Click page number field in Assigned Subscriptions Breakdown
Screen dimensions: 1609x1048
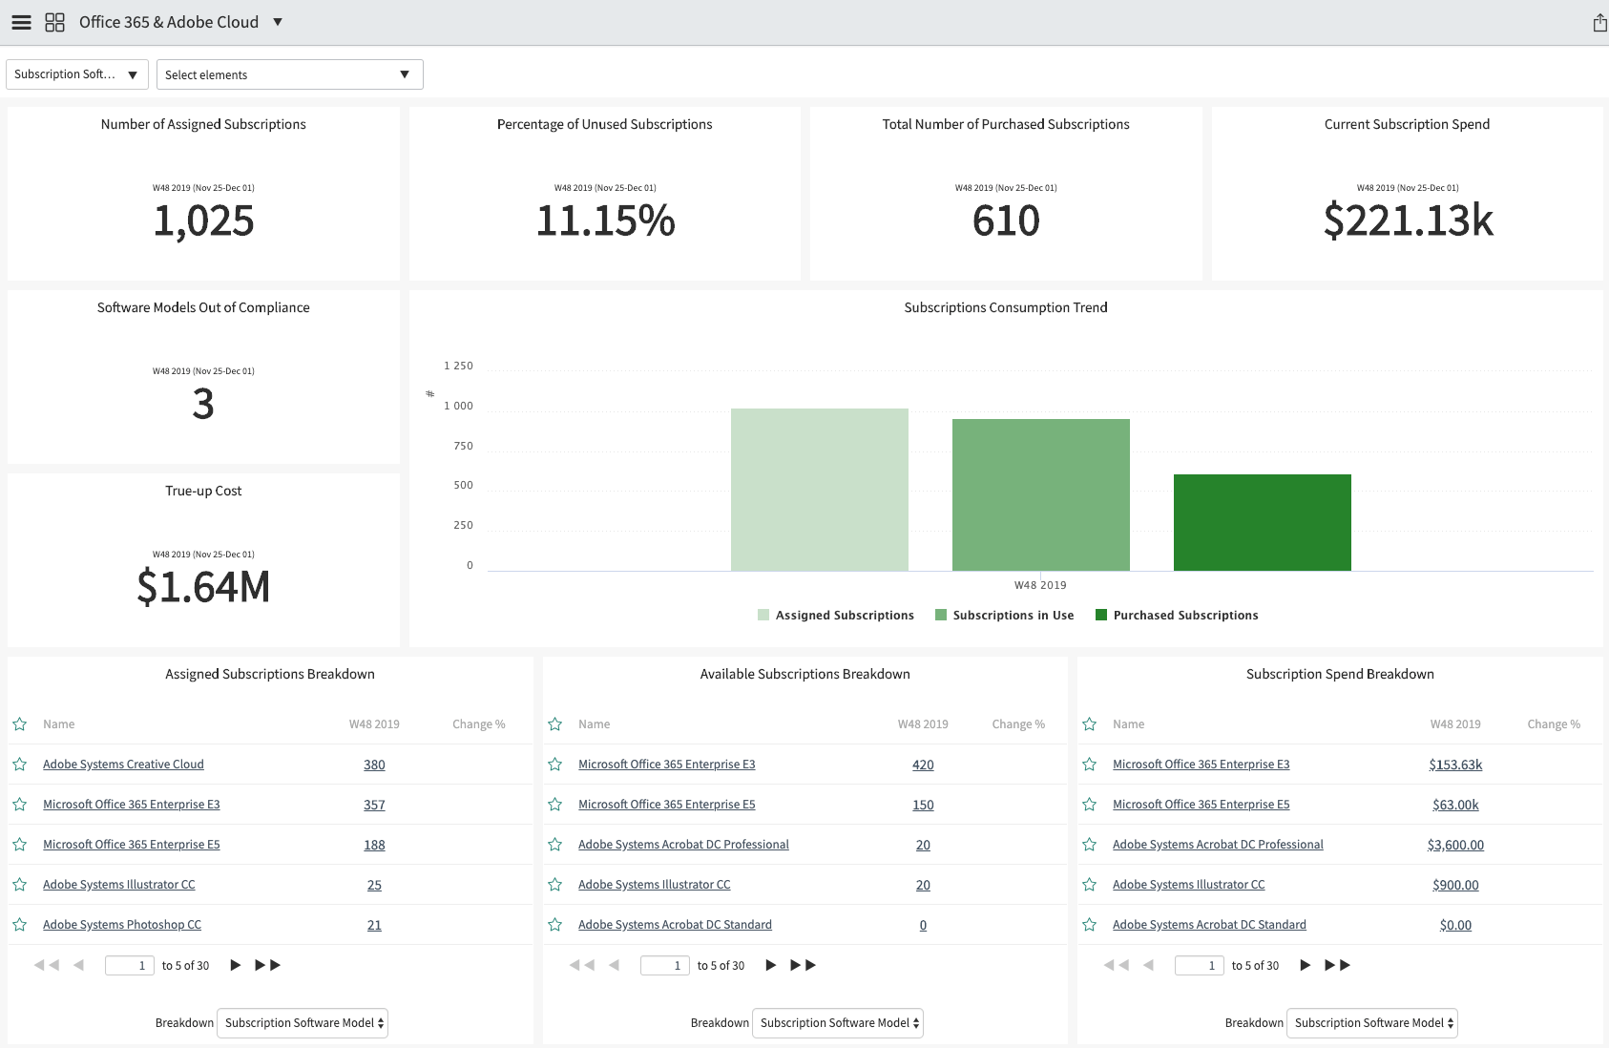[x=130, y=965]
